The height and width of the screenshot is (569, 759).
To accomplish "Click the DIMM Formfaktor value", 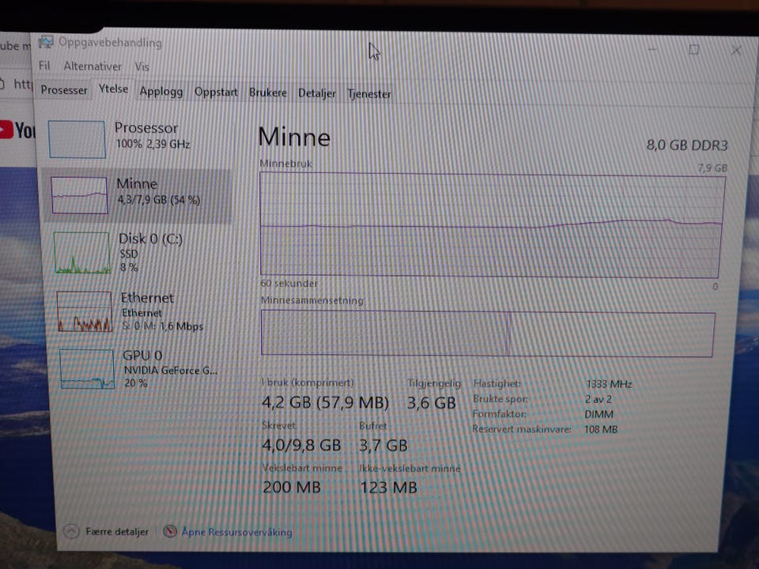I will pos(599,414).
